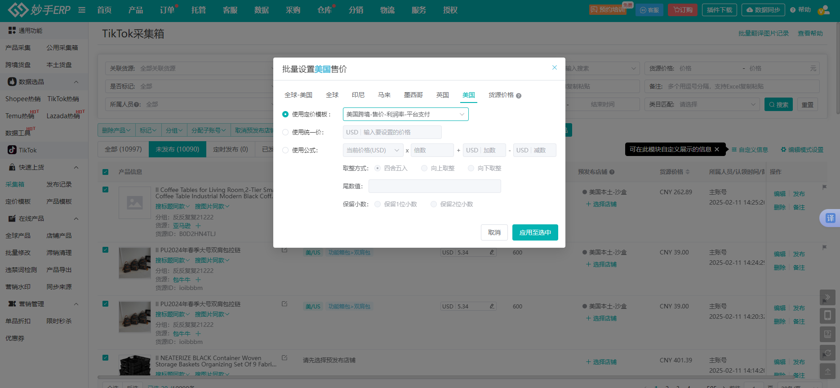
Task: Click the unified price USD input field
Action: (x=392, y=132)
